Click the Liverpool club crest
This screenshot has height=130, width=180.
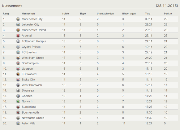(18, 69)
